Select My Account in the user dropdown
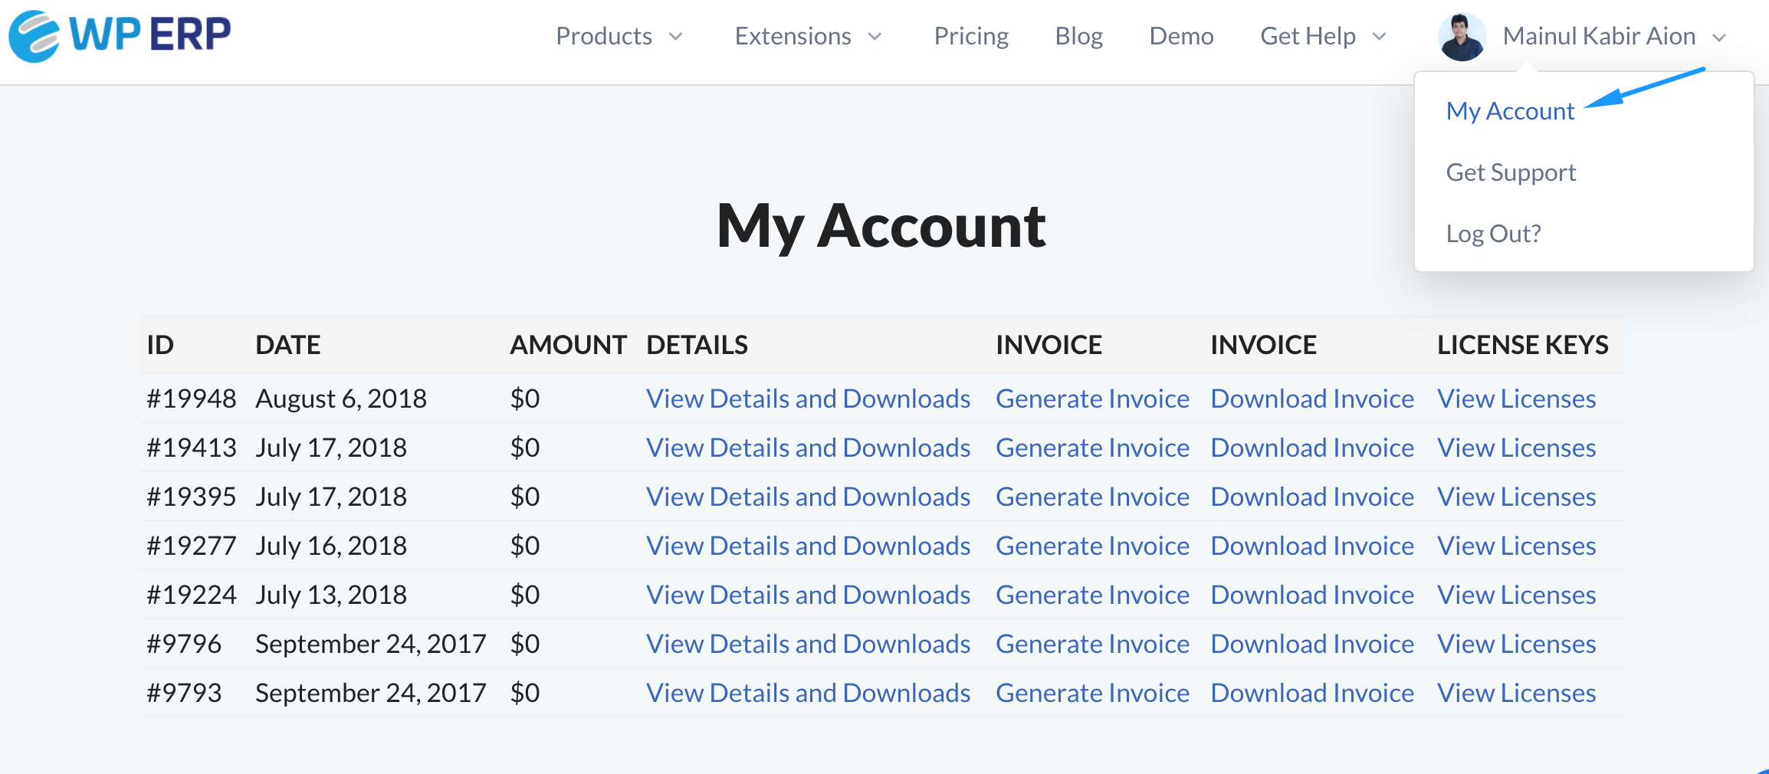This screenshot has height=774, width=1769. [1510, 111]
